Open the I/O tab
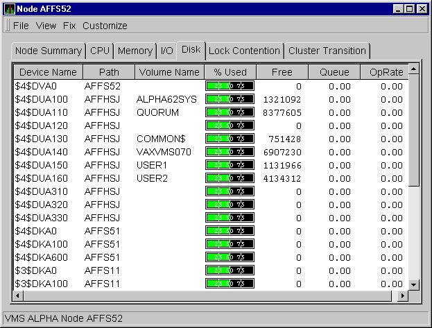This screenshot has height=328, width=432. click(166, 51)
